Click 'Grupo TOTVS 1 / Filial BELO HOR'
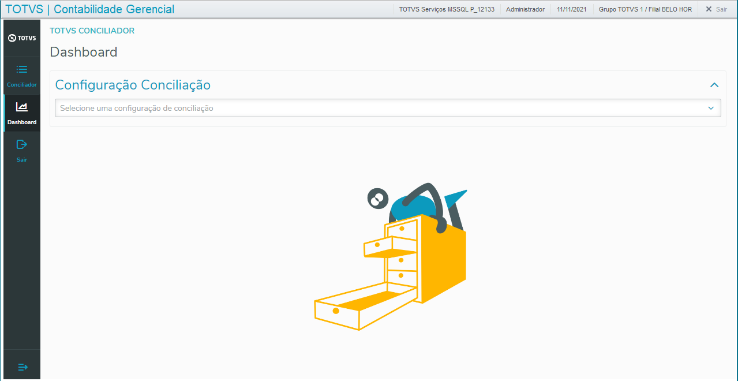The image size is (738, 381). (645, 9)
